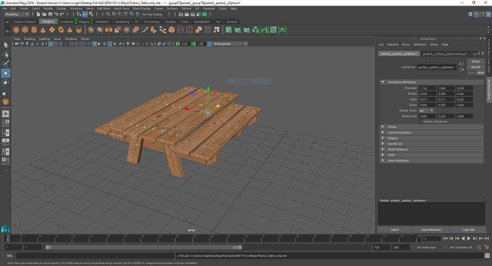Expand the Display section
Image resolution: width=492 pixels, height=266 pixels.
[x=432, y=138]
